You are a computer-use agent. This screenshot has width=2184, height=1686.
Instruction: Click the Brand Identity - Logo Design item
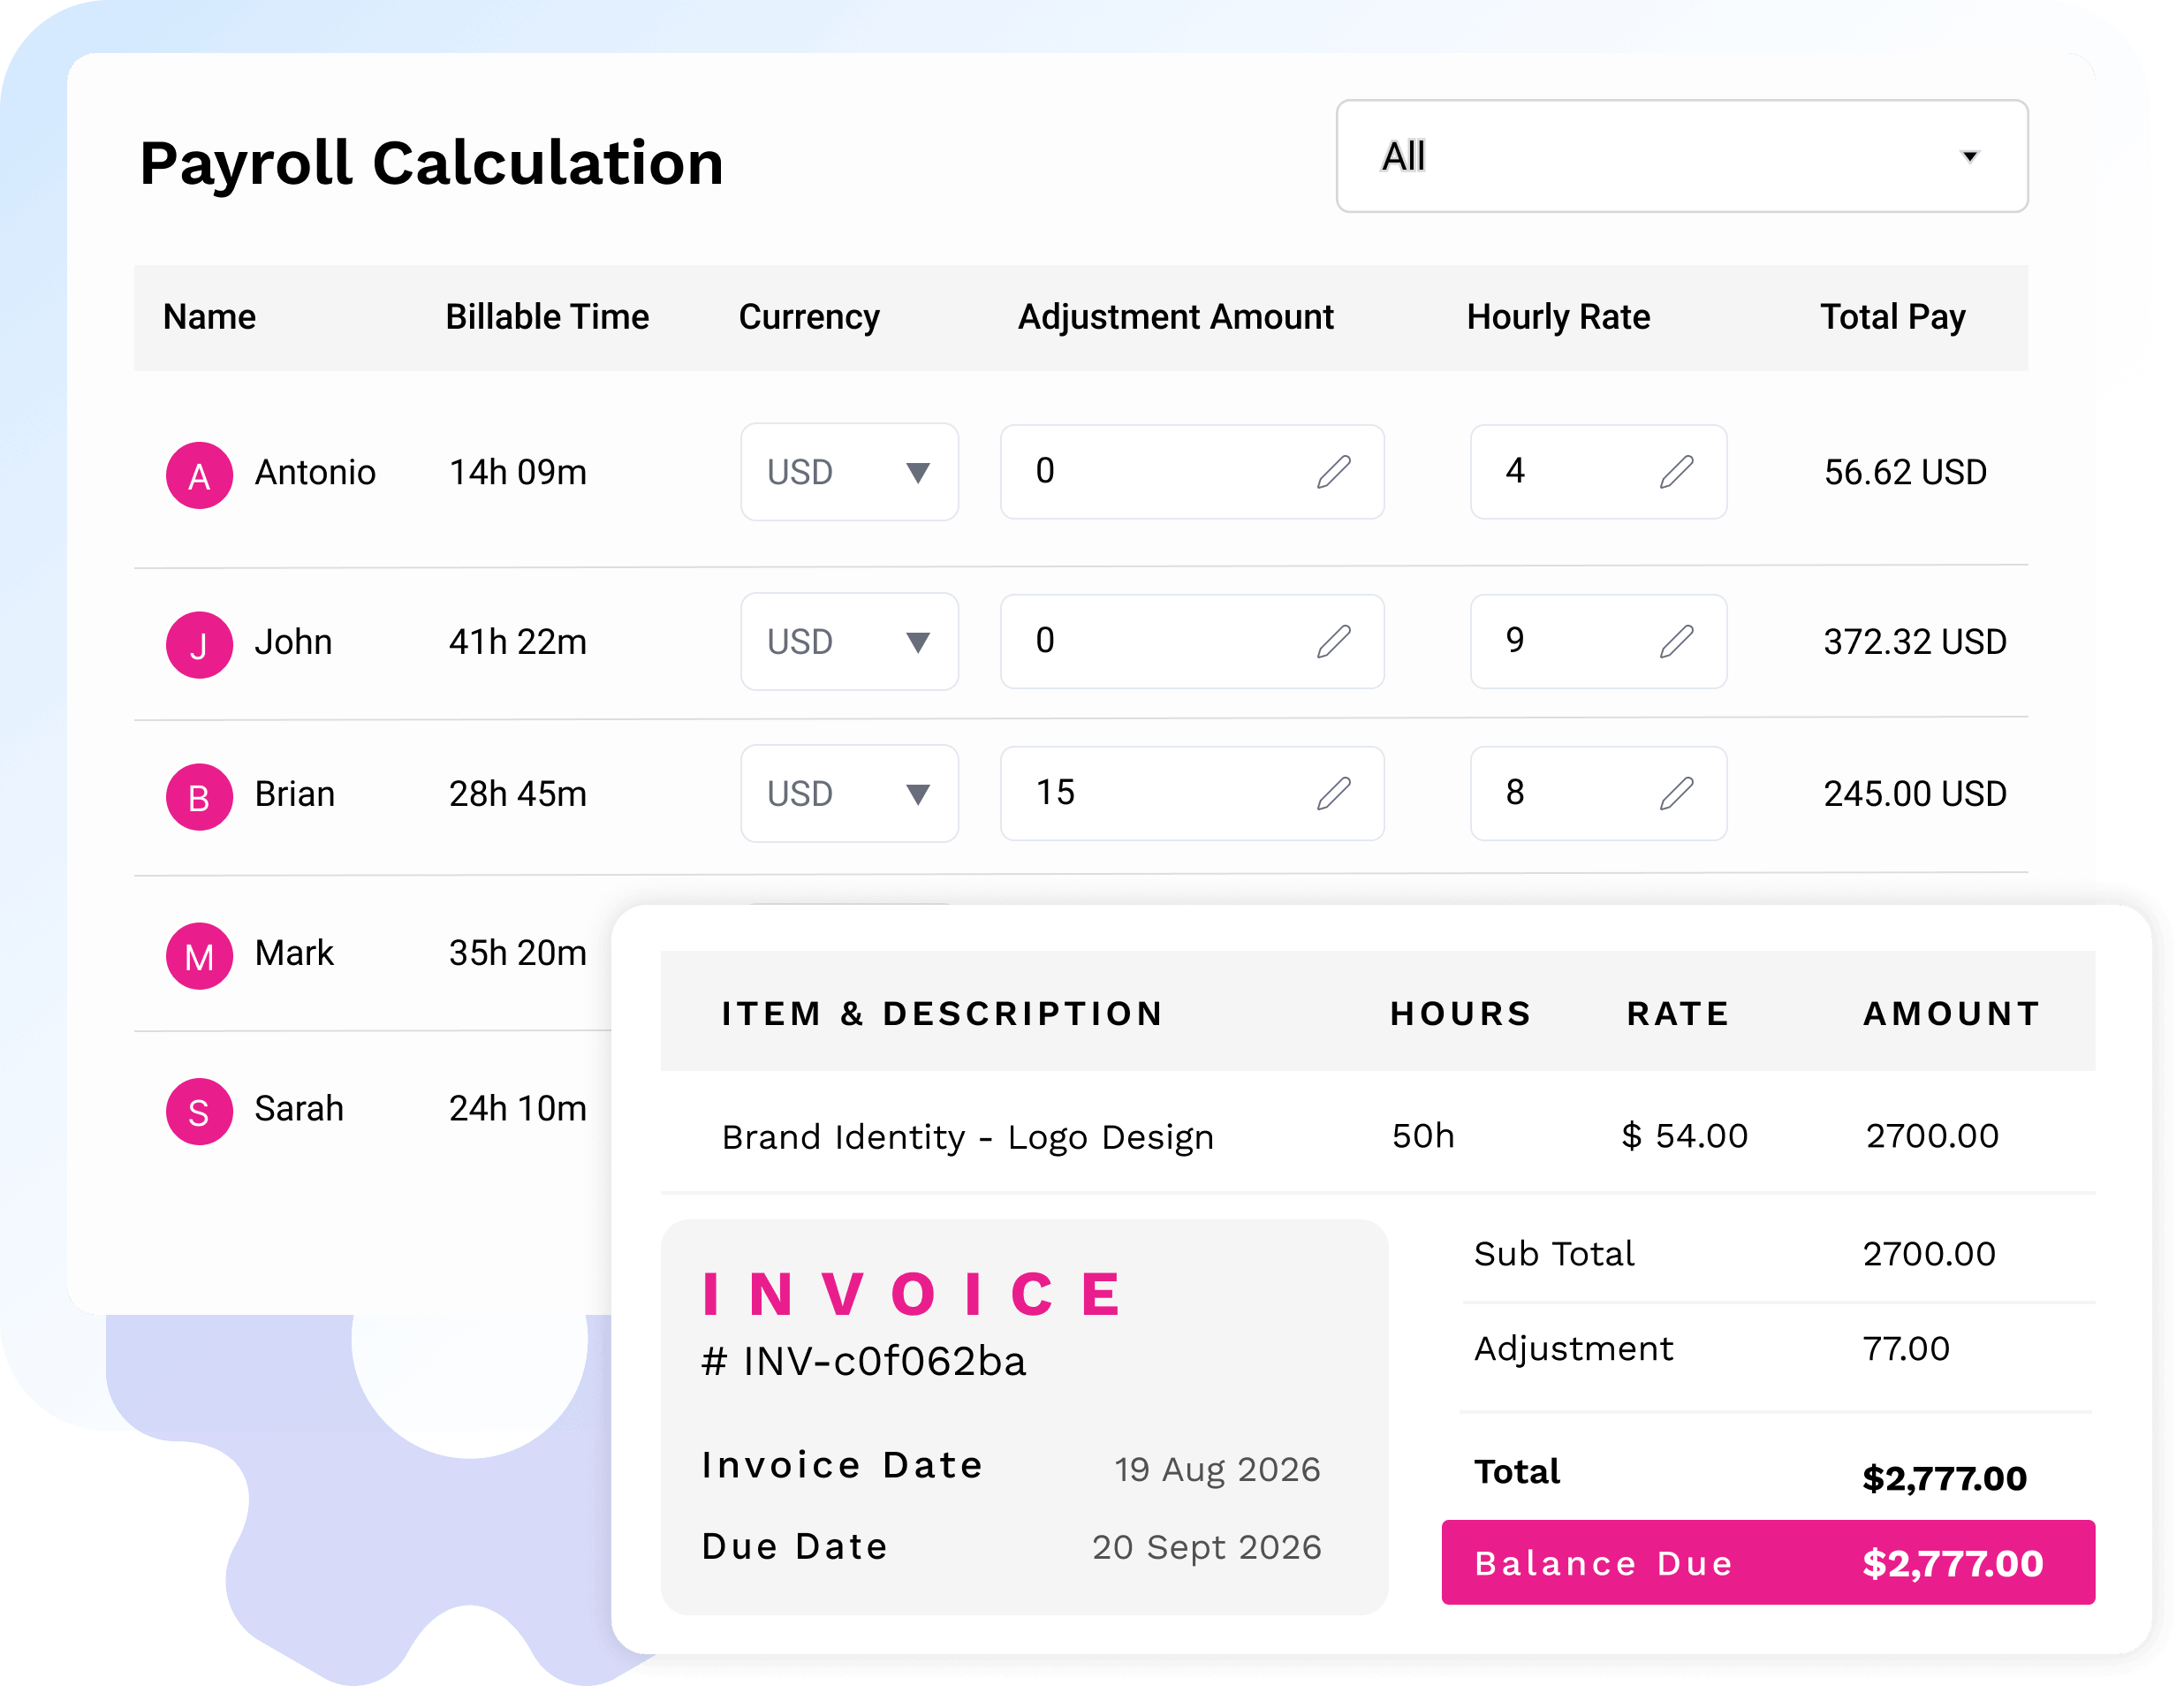point(967,1137)
